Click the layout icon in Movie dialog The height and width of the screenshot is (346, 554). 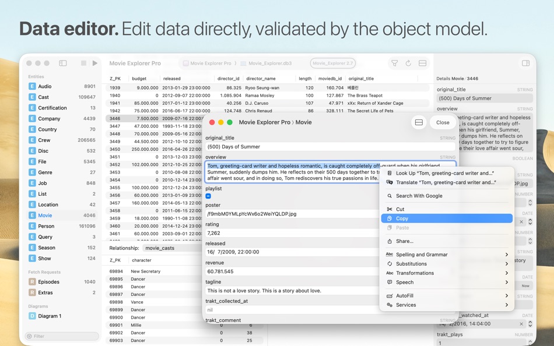(419, 122)
